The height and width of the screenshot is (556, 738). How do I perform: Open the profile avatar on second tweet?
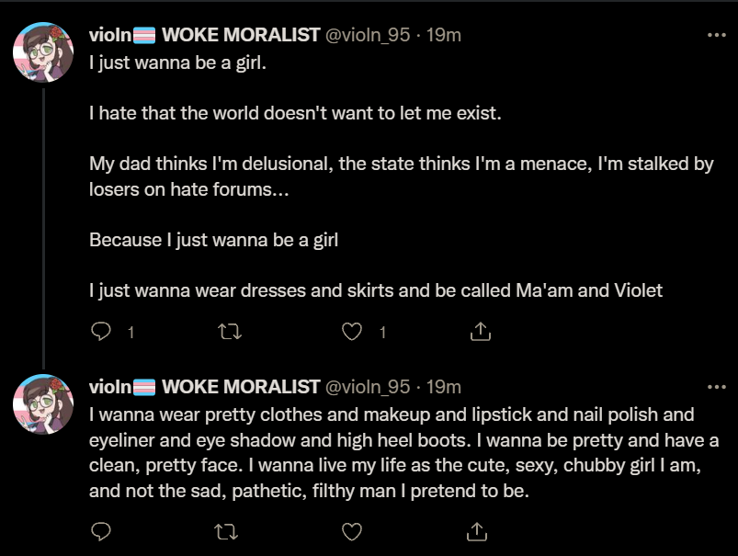click(x=43, y=404)
